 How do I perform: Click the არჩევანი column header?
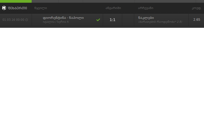point(146,8)
